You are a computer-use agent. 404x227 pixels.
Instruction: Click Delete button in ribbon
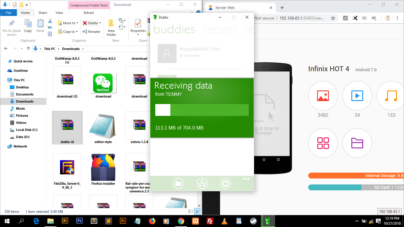pyautogui.click(x=90, y=23)
